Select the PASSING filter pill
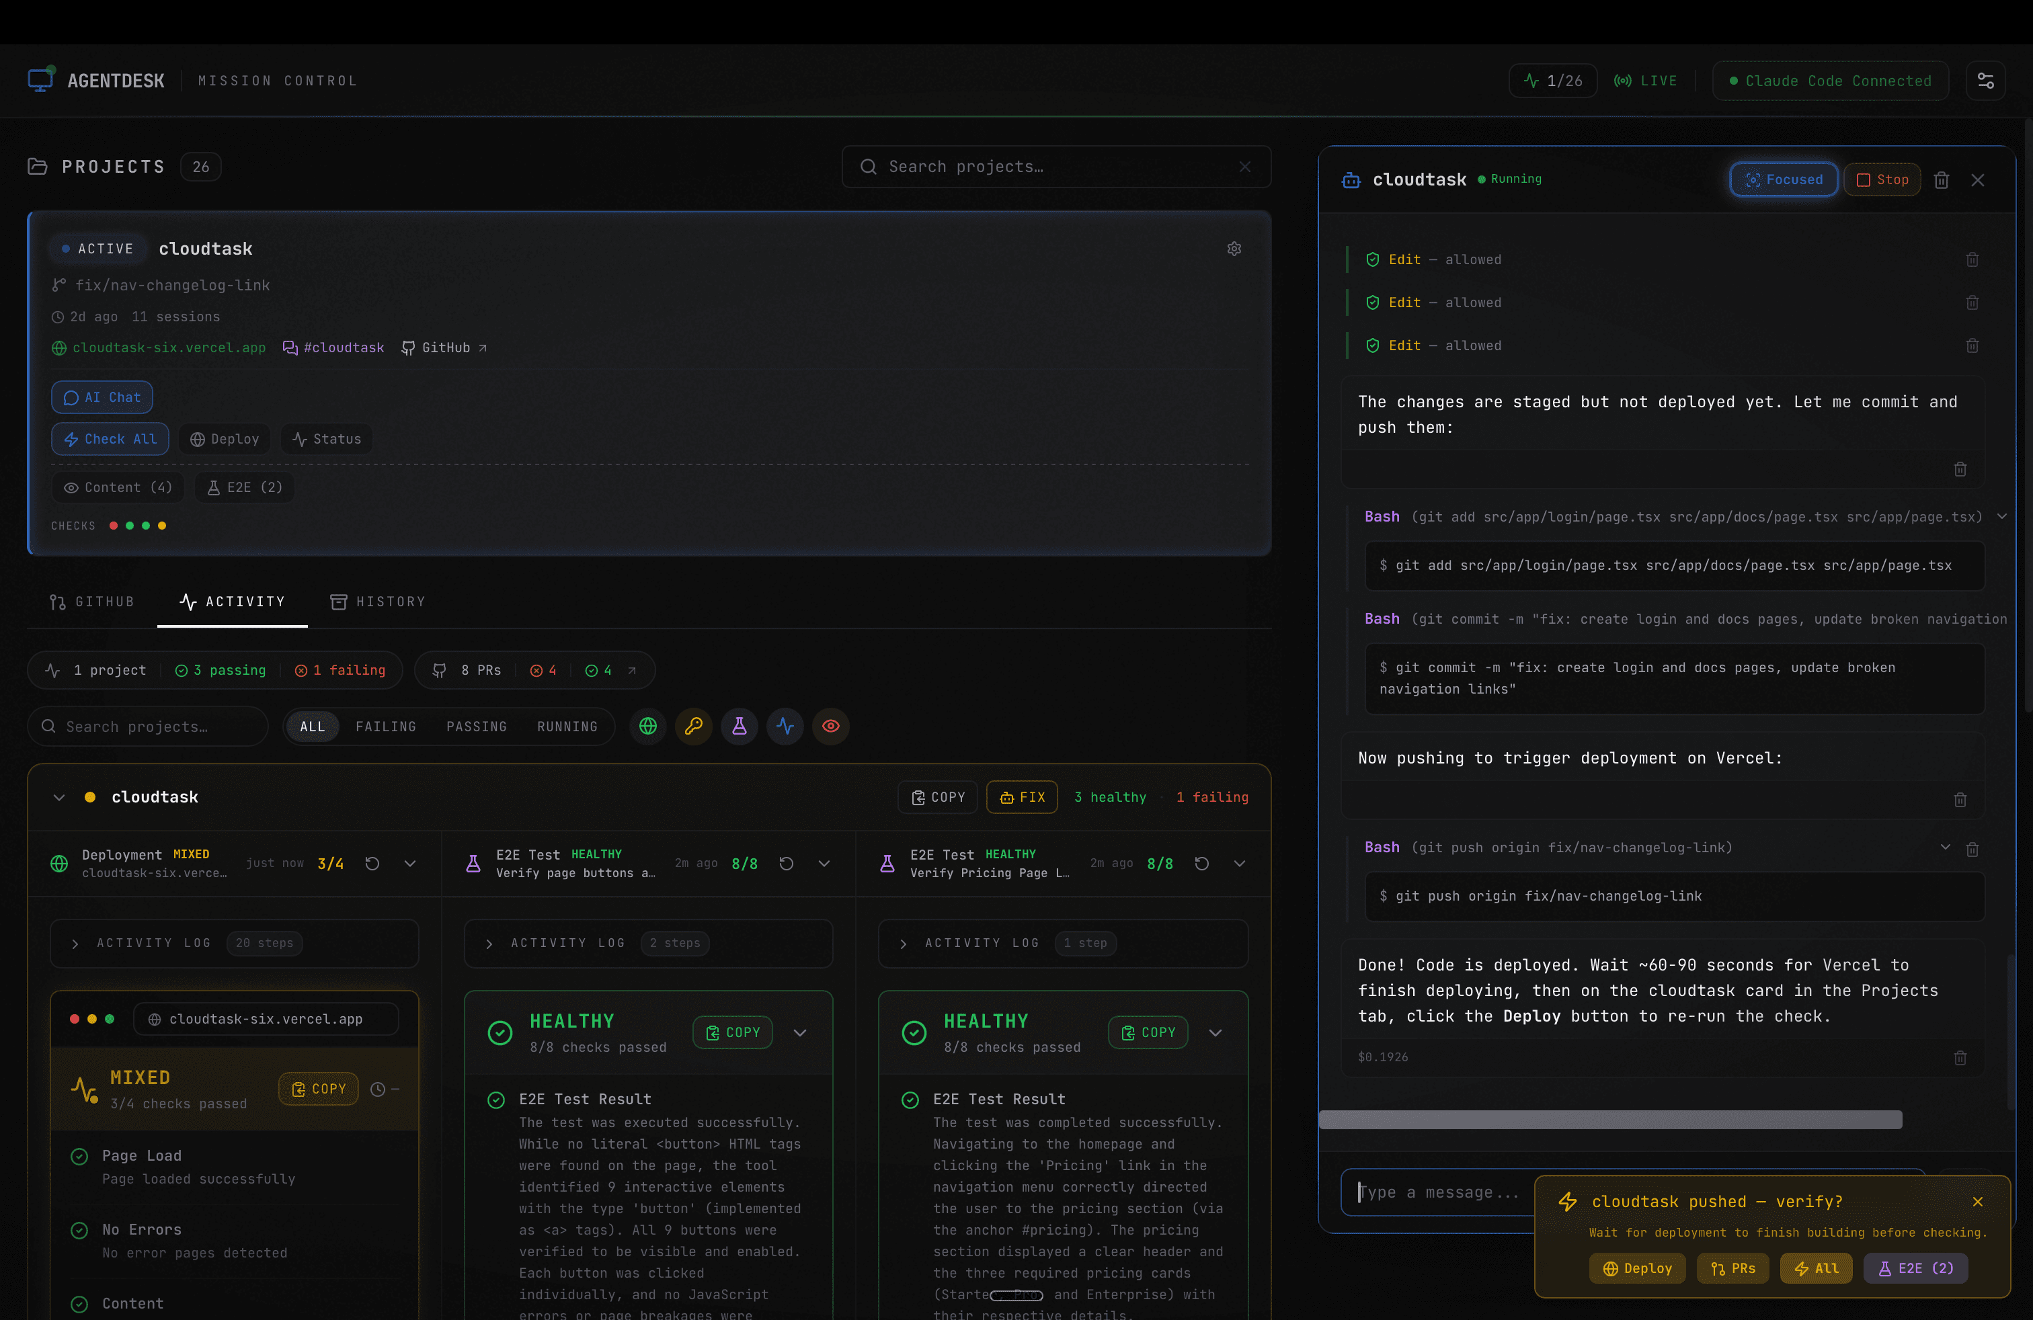 (477, 726)
